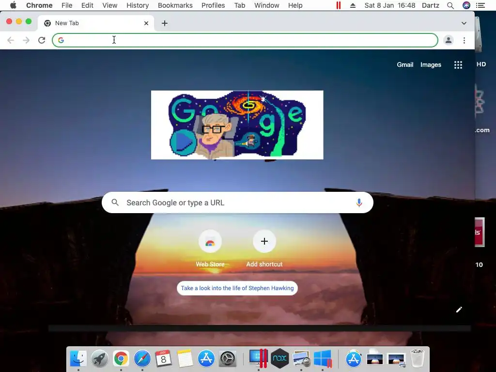The height and width of the screenshot is (372, 496).
Task: Click the Dartz user name in menu bar
Action: coord(431,5)
